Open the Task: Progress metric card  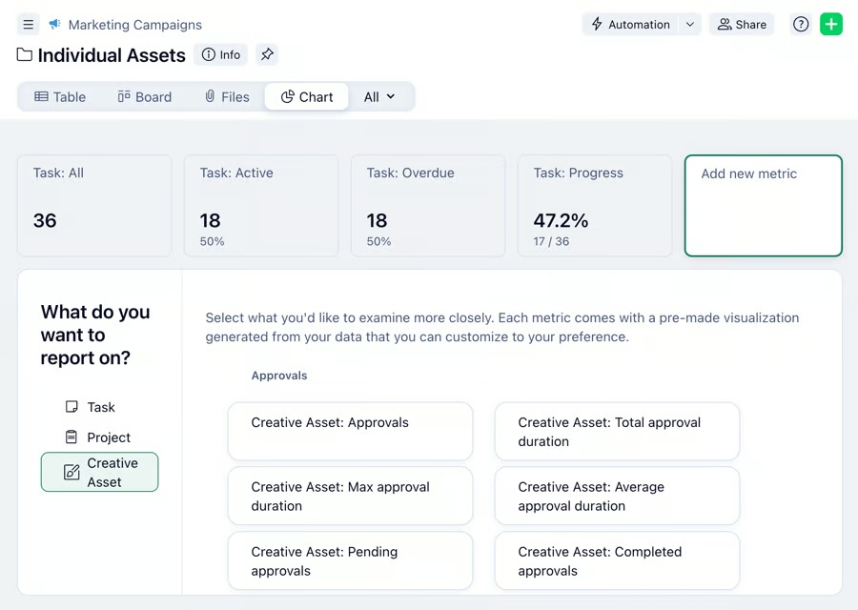coord(595,206)
